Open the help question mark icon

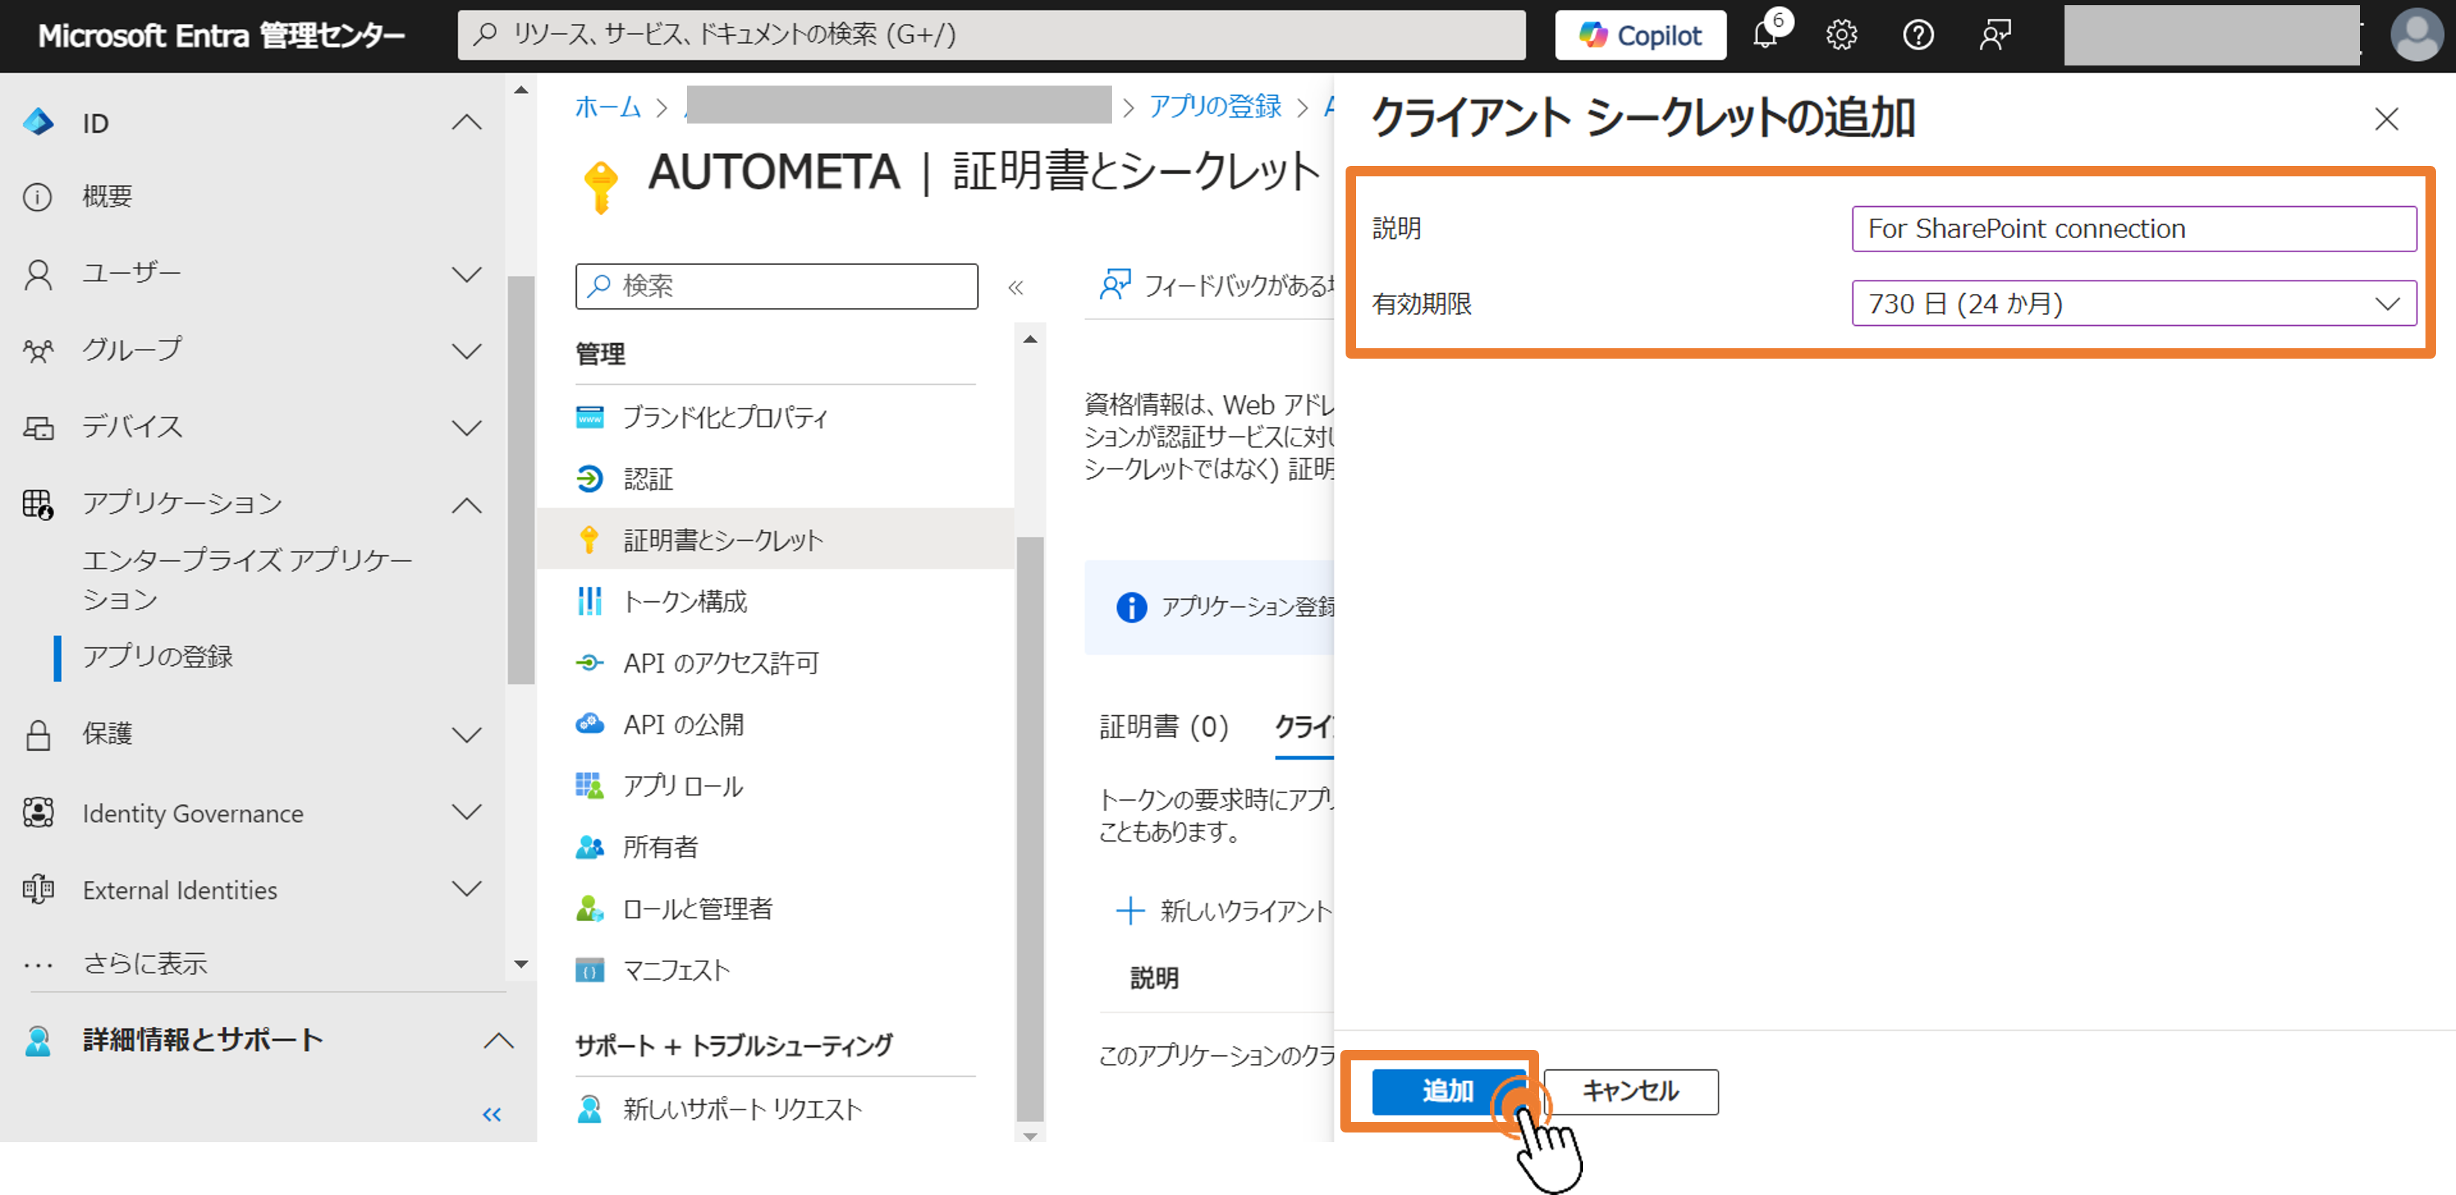click(1917, 35)
